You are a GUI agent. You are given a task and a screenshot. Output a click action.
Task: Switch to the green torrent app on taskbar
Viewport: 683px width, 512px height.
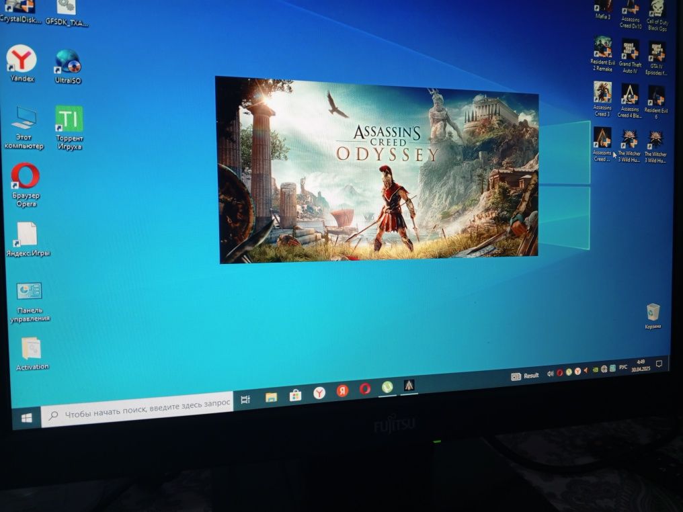pyautogui.click(x=387, y=386)
